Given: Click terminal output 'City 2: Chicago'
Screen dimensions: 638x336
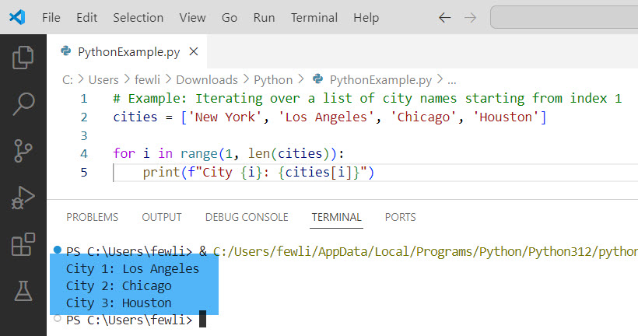Looking at the screenshot, I should click(119, 286).
